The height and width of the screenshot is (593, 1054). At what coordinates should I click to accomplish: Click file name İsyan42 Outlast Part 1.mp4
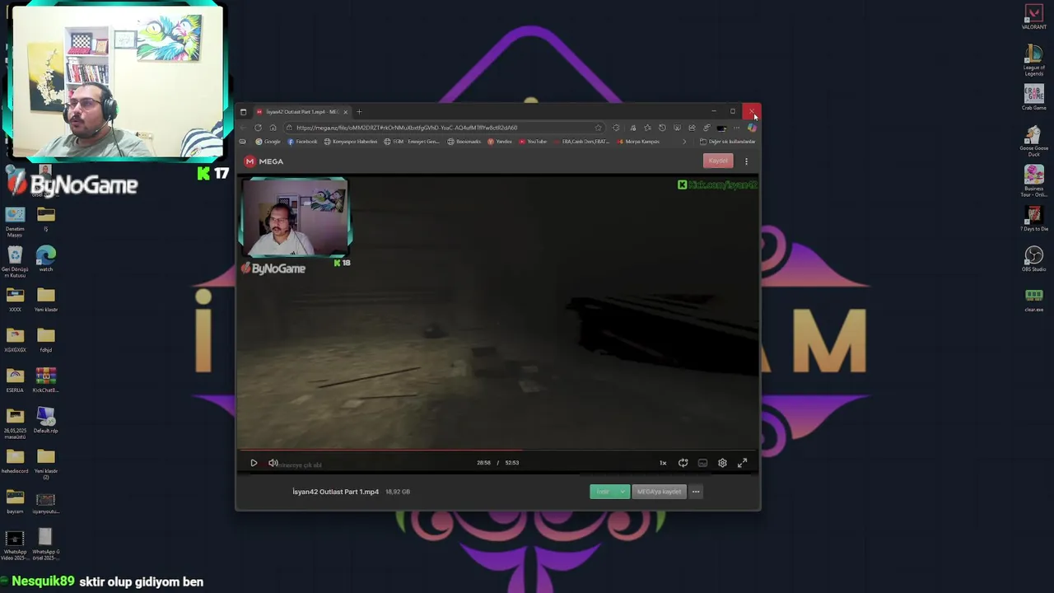click(x=336, y=492)
